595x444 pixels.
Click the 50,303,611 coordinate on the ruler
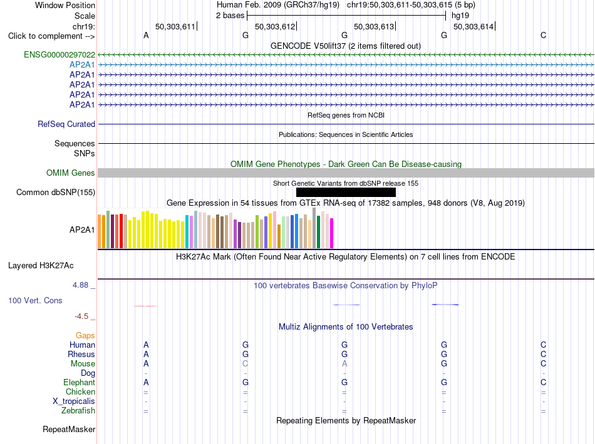point(175,26)
